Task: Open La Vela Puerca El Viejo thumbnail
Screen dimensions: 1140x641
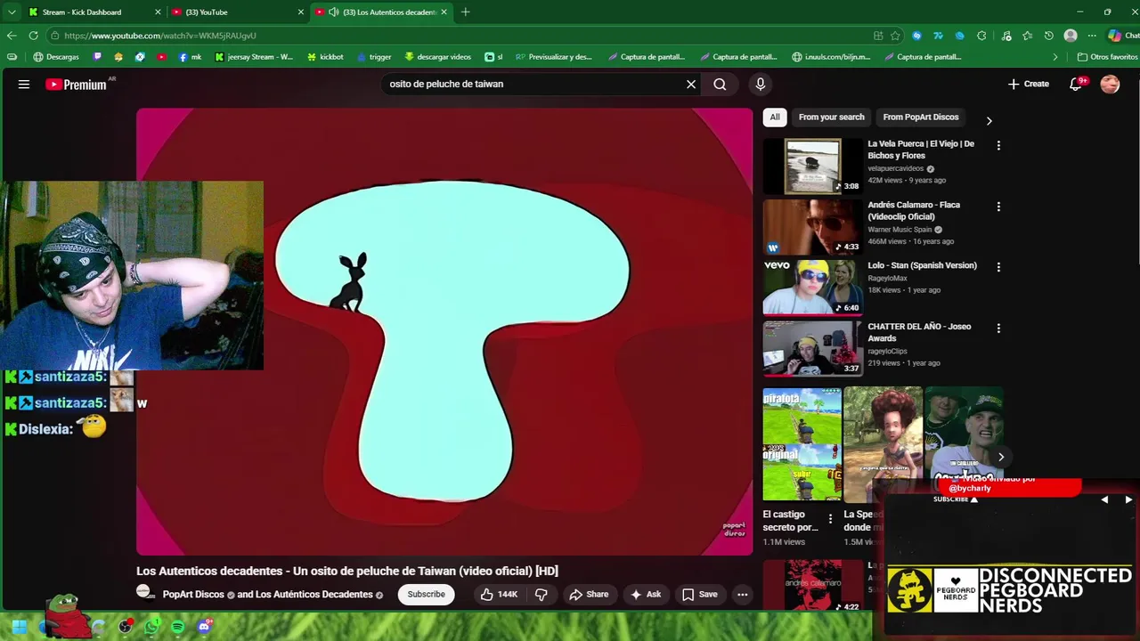Action: 812,166
